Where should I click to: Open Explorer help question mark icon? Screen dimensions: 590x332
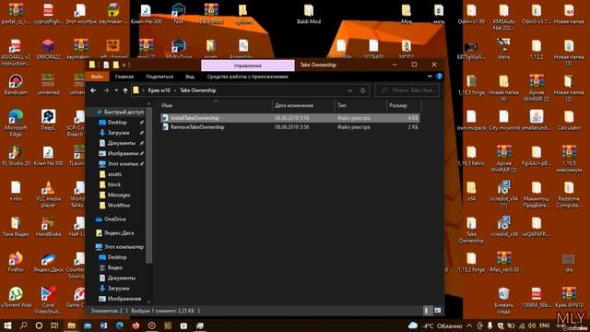439,76
